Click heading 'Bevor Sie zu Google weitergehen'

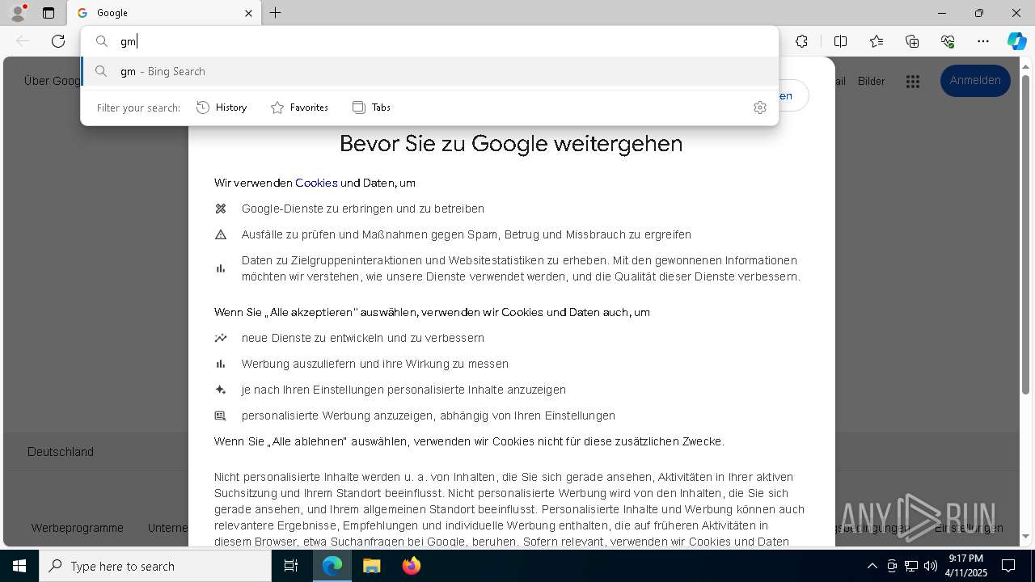(511, 144)
